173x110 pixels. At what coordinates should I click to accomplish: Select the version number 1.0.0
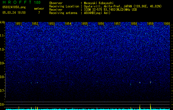tap(37, 2)
